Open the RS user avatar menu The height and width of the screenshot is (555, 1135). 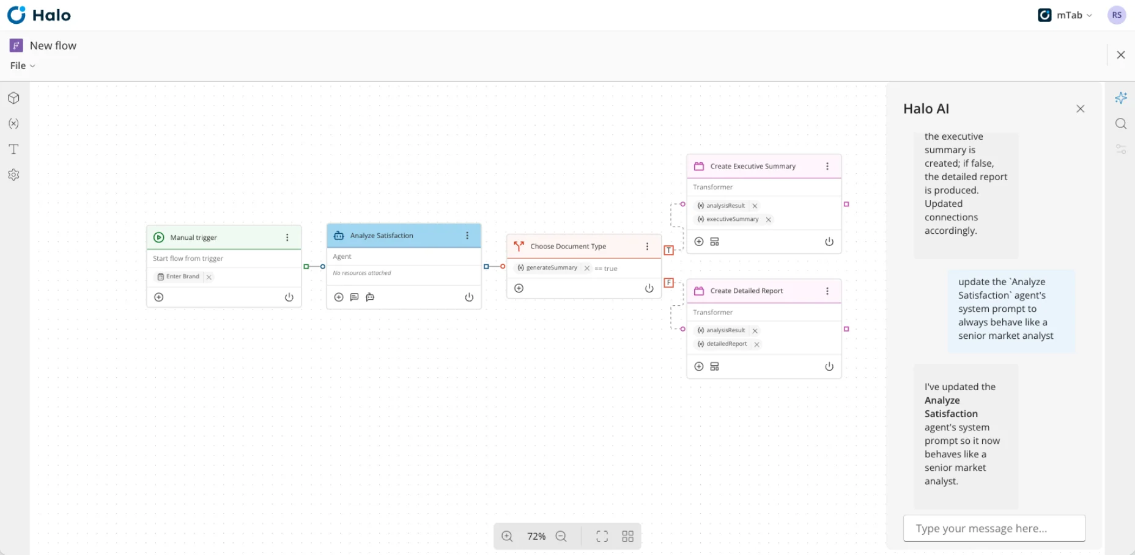pyautogui.click(x=1117, y=15)
